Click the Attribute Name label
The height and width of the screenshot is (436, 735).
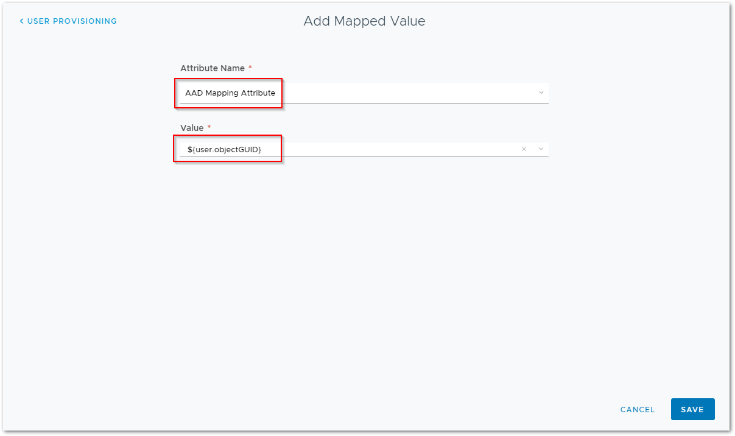(212, 68)
